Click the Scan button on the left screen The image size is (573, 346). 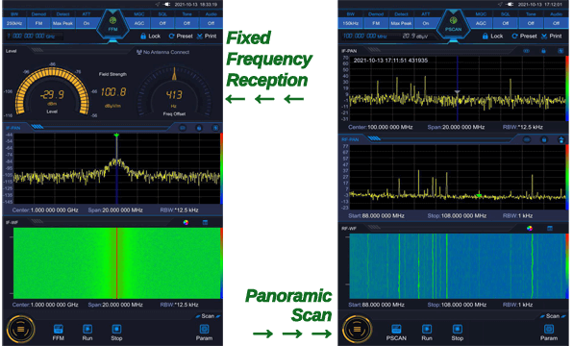208,316
